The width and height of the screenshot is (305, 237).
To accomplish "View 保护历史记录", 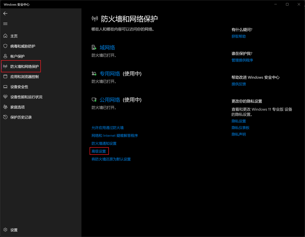I will pos(41,117).
